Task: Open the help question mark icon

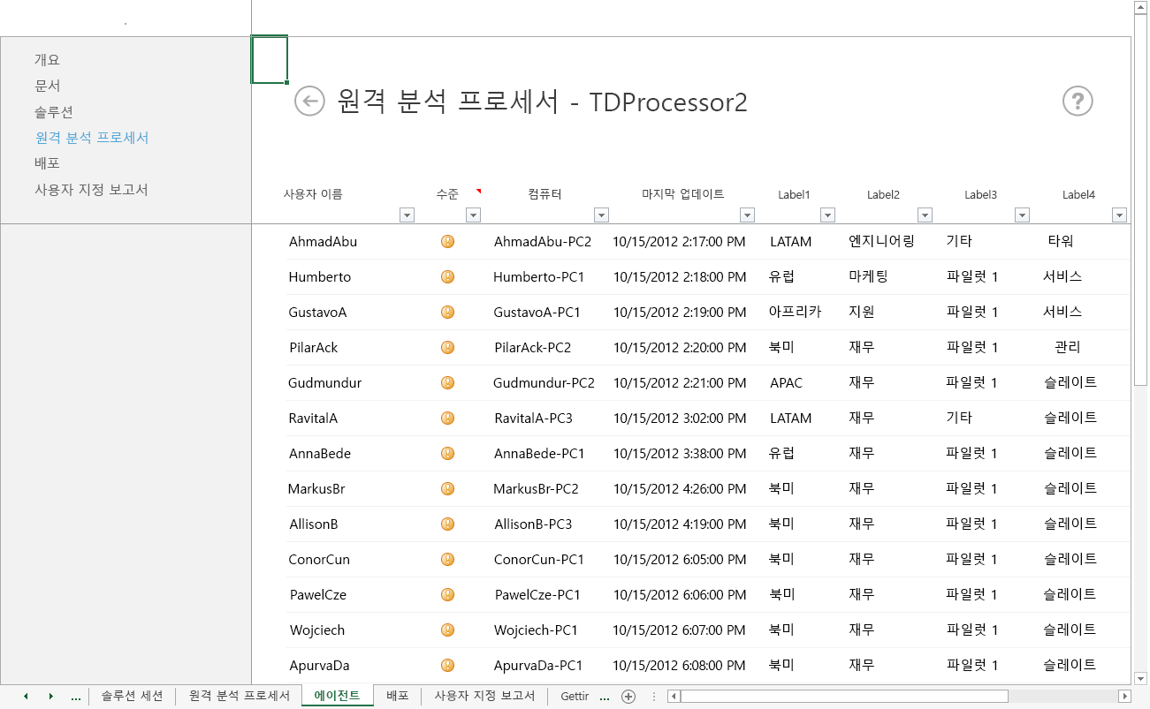Action: (1078, 102)
